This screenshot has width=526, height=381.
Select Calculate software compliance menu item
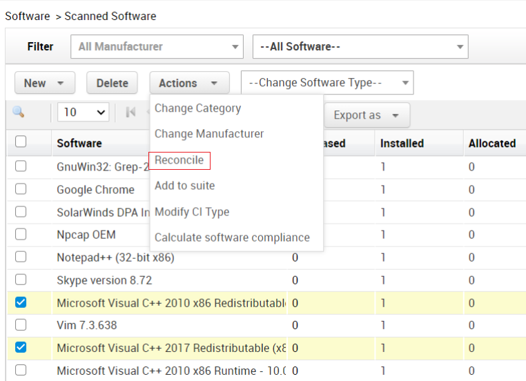[x=232, y=237]
